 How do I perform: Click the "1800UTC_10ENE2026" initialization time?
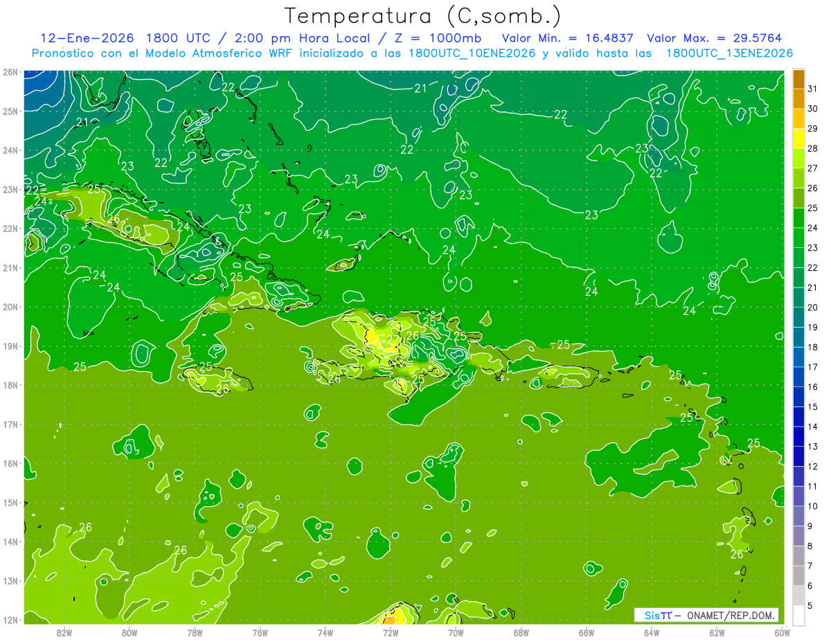472,53
